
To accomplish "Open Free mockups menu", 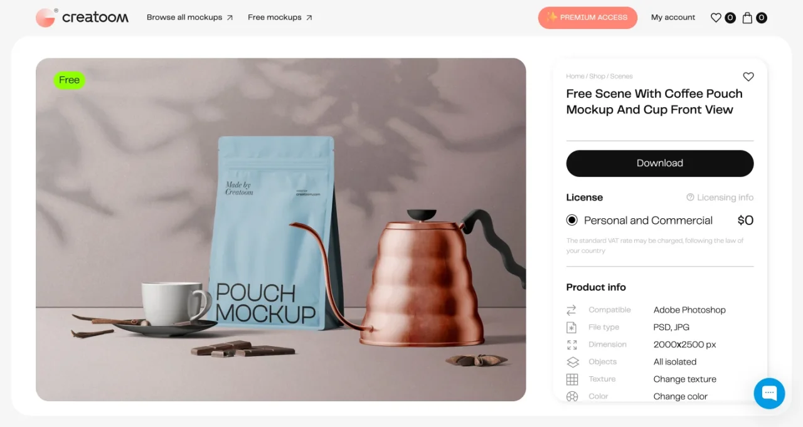I will (280, 18).
